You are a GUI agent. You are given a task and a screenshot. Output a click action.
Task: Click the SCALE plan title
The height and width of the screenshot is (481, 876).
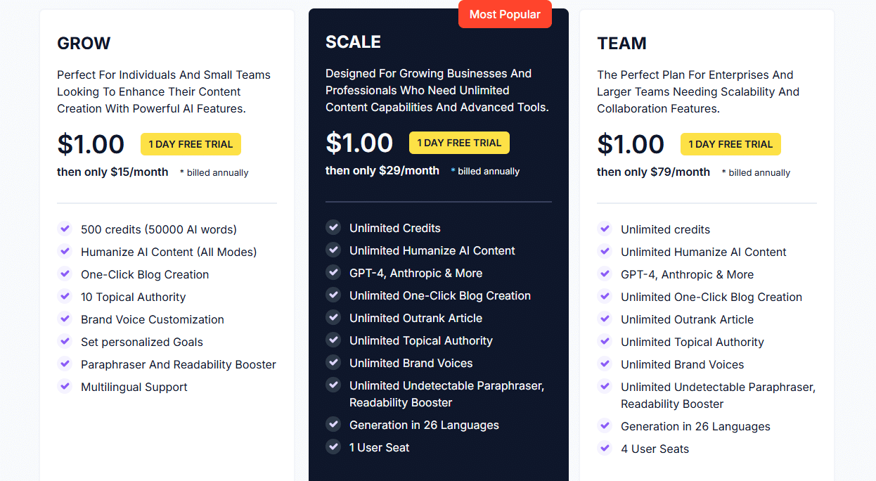click(353, 42)
